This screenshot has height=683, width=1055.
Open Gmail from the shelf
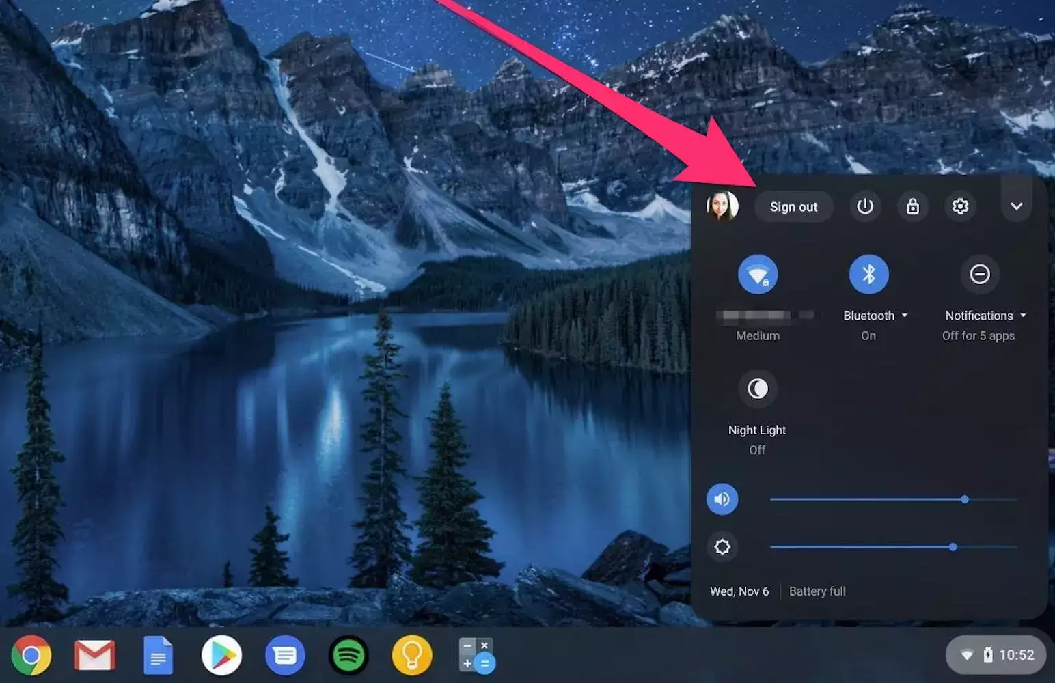point(94,656)
